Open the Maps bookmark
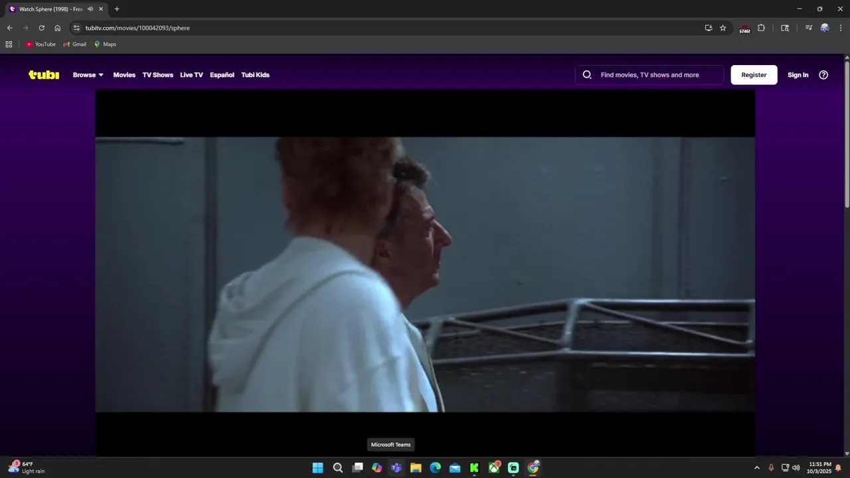This screenshot has width=850, height=478. 105,44
